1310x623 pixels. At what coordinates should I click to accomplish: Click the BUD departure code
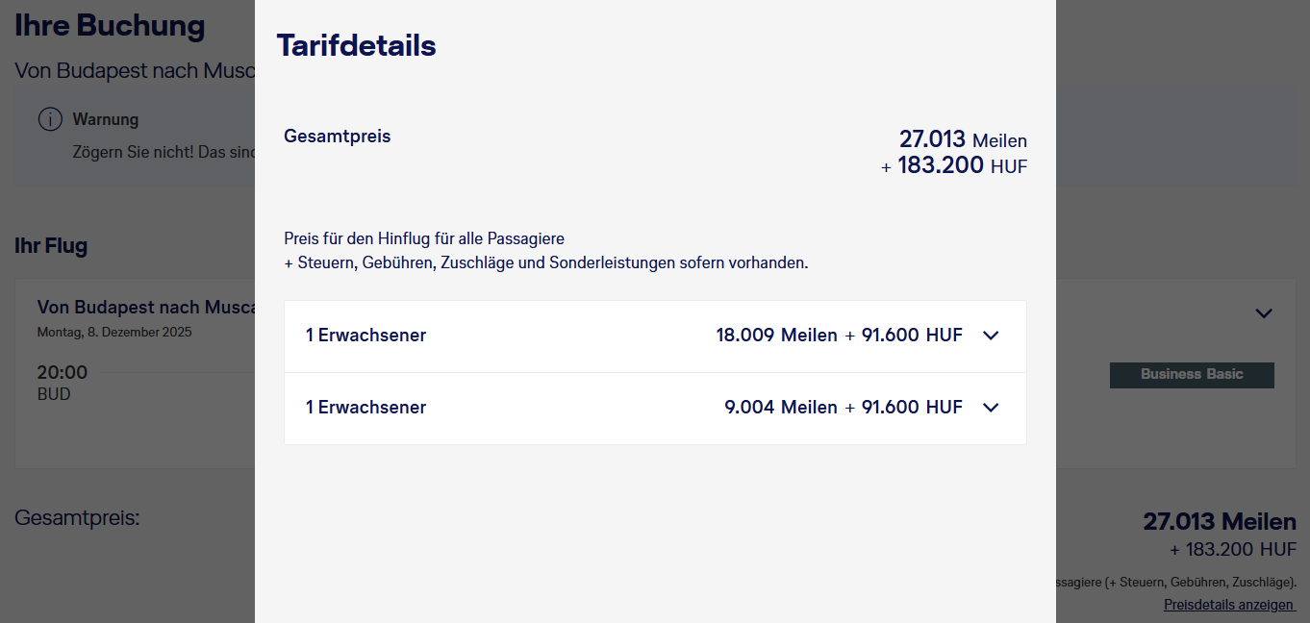coord(55,393)
